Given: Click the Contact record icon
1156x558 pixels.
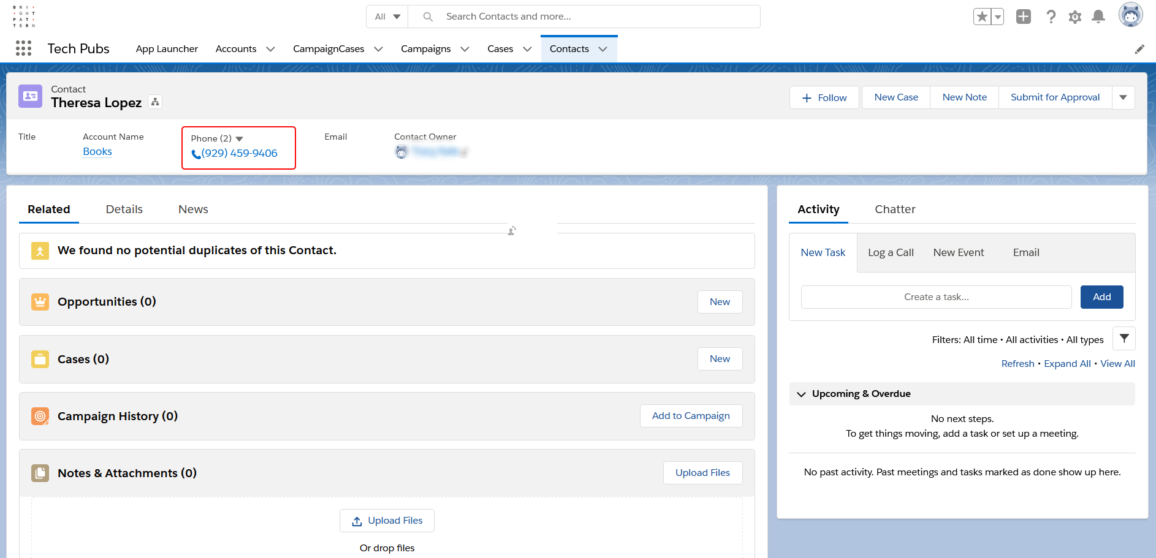Looking at the screenshot, I should click(x=31, y=96).
